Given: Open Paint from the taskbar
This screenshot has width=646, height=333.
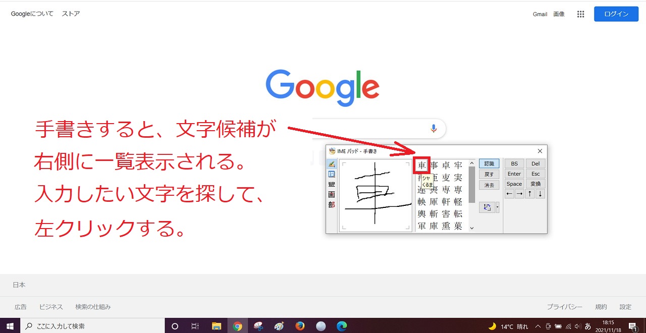Looking at the screenshot, I should tap(279, 326).
